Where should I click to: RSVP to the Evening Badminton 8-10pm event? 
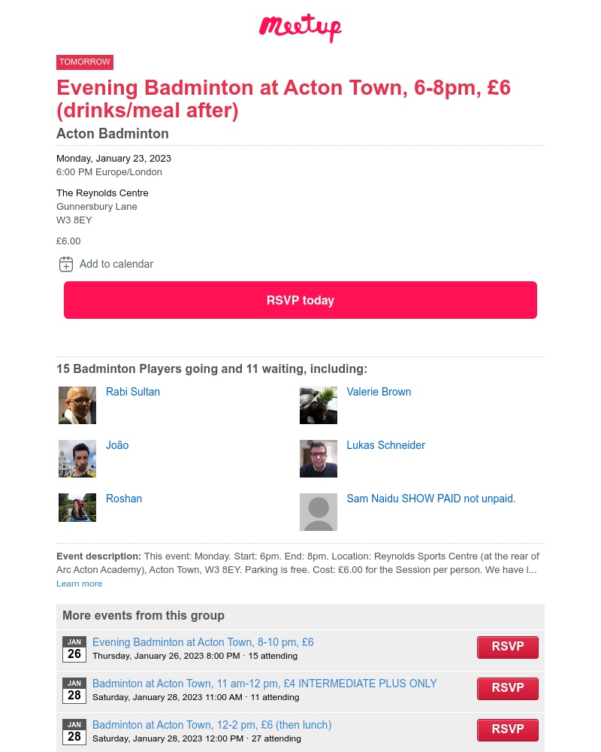[508, 647]
